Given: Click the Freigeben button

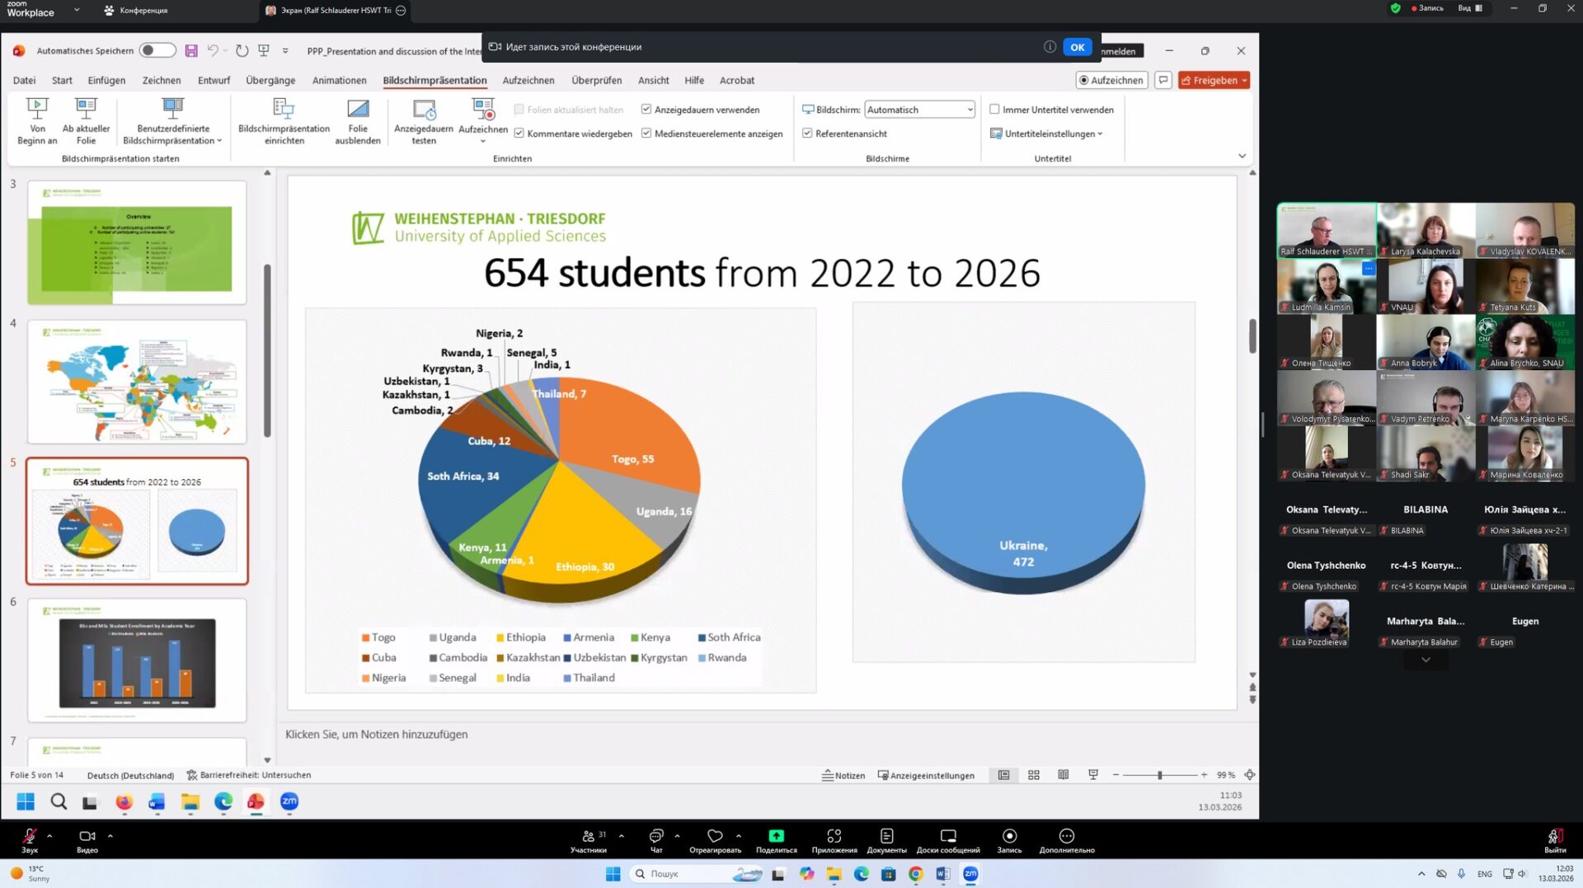Looking at the screenshot, I should coord(1213,80).
